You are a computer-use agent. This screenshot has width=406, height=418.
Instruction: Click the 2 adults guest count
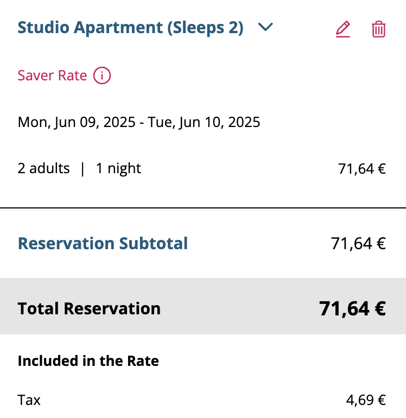(x=44, y=168)
